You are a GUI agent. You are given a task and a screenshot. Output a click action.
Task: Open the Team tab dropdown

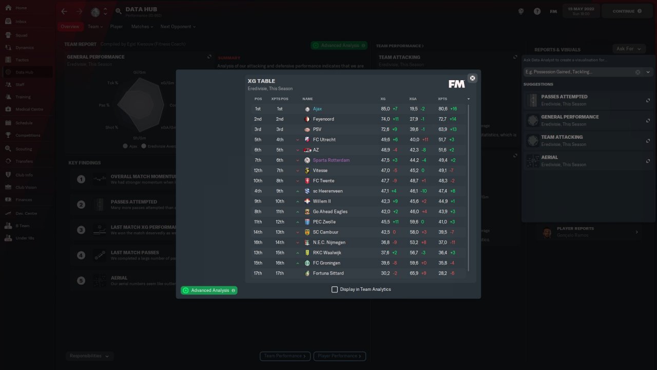[95, 27]
